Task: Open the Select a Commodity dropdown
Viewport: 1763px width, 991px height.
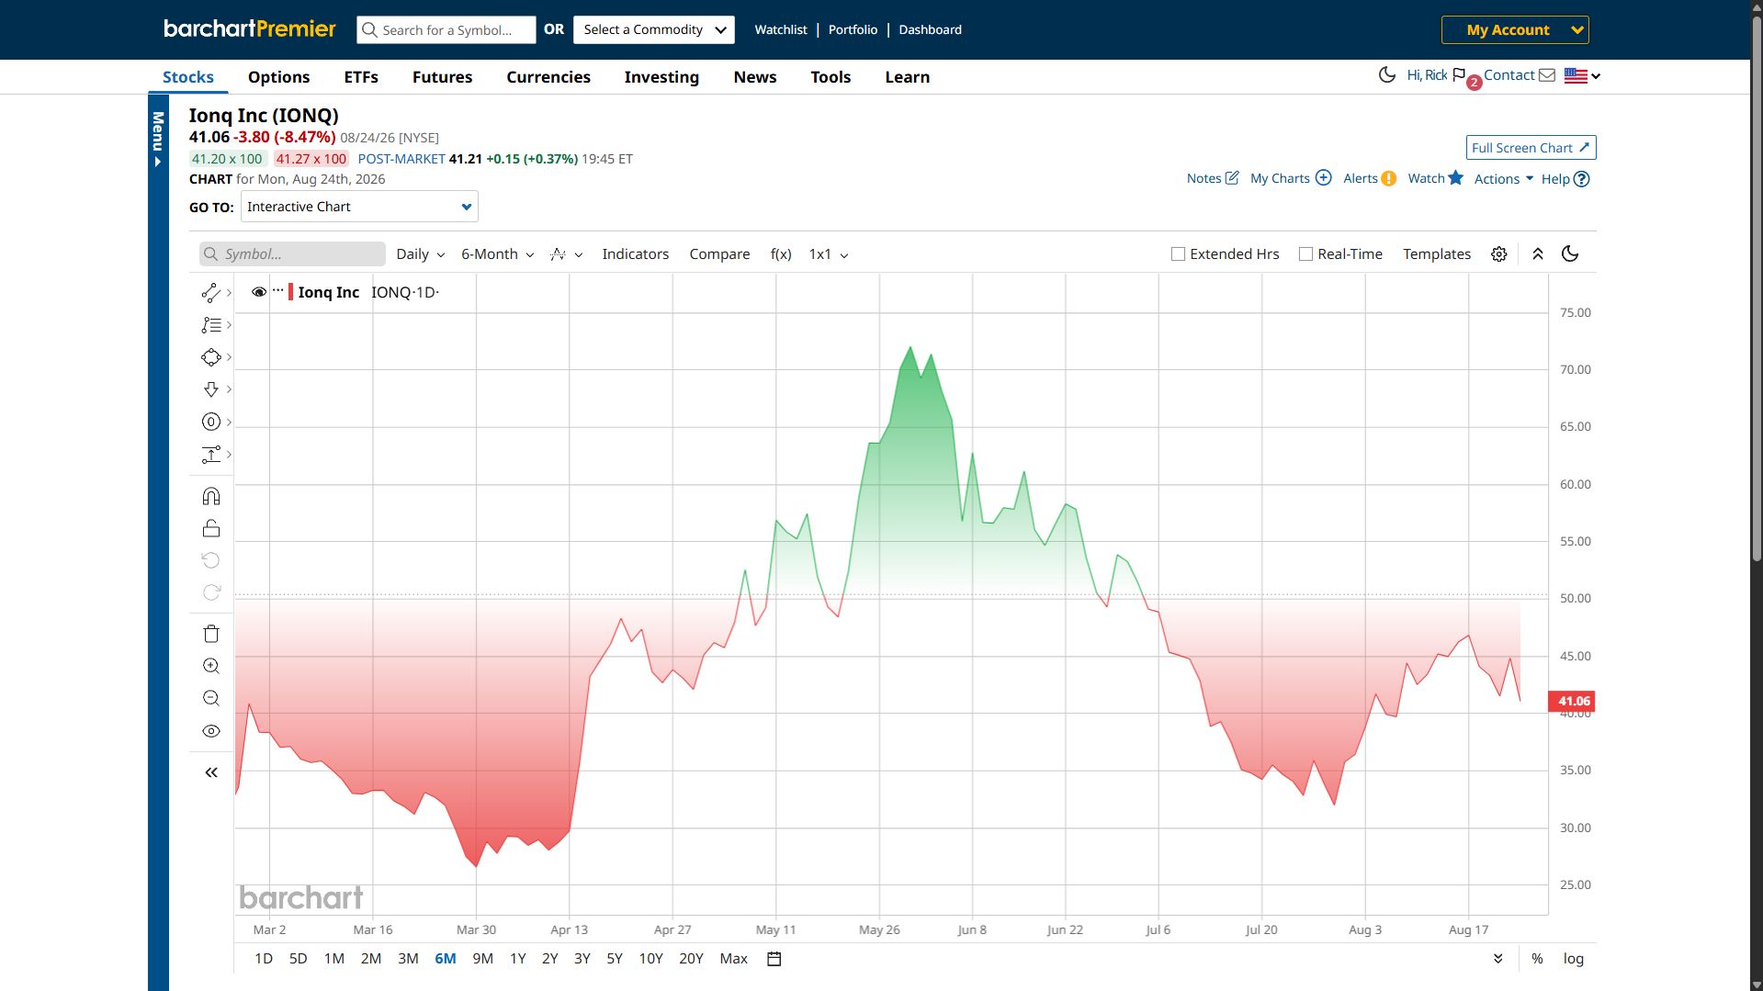Action: 654,29
